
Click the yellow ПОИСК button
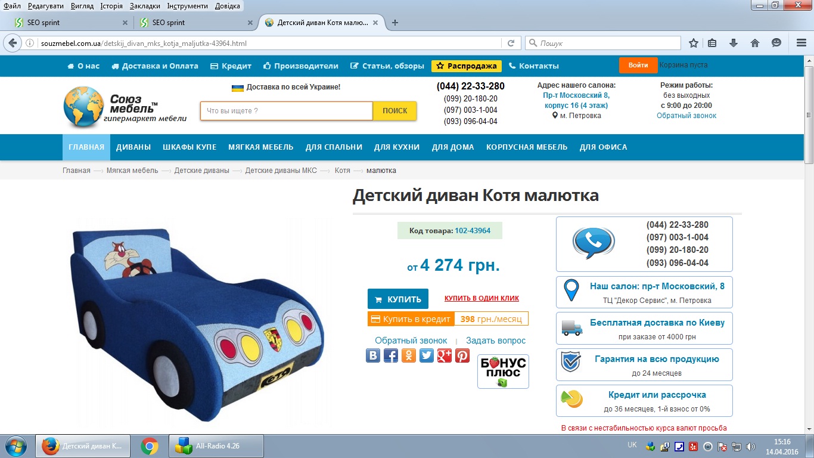click(x=394, y=111)
